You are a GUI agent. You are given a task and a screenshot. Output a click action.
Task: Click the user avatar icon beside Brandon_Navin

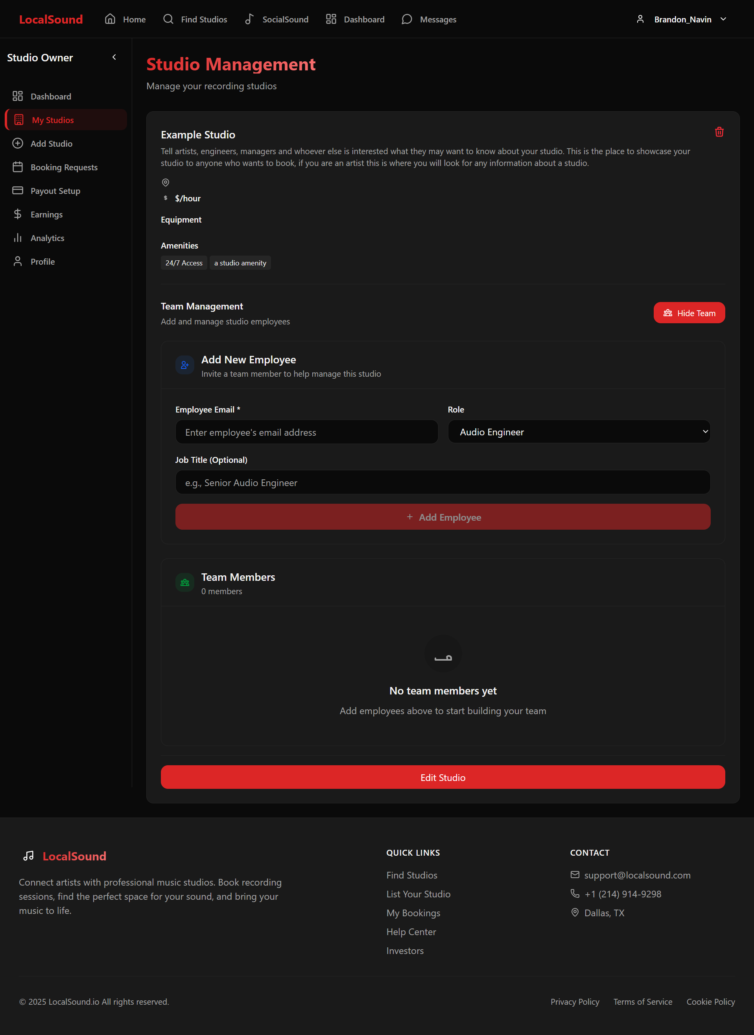640,19
